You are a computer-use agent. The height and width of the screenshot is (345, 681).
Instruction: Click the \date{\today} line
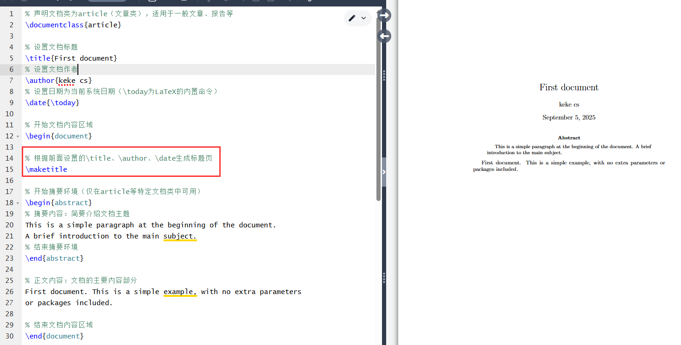[x=52, y=103]
